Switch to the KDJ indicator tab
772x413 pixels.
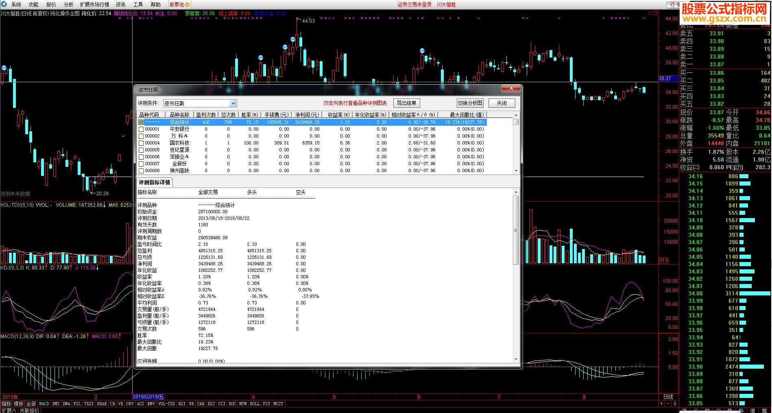click(x=211, y=404)
